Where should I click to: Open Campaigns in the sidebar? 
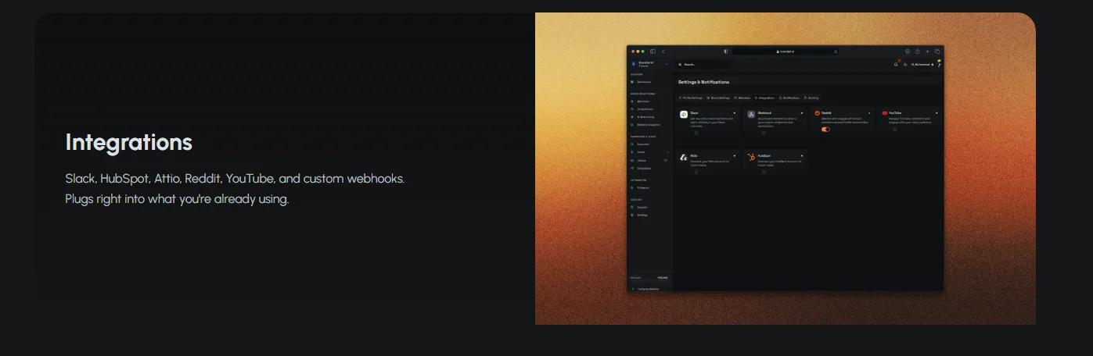[x=642, y=168]
